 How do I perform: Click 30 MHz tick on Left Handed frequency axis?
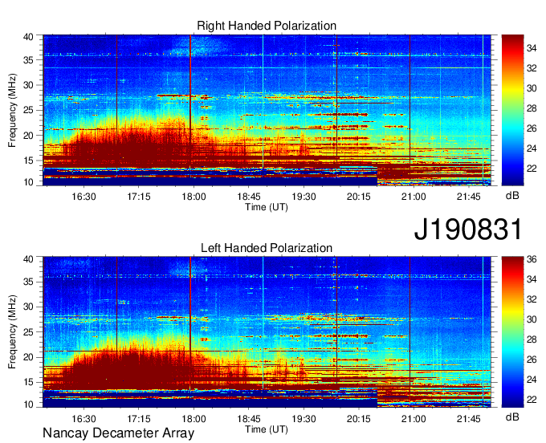(x=28, y=307)
